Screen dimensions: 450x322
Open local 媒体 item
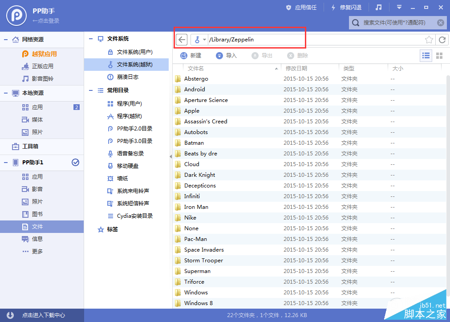[x=42, y=119]
